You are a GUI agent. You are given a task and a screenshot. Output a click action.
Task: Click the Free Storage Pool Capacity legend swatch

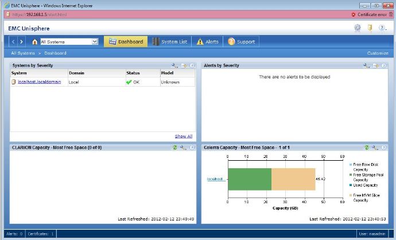[x=351, y=175]
